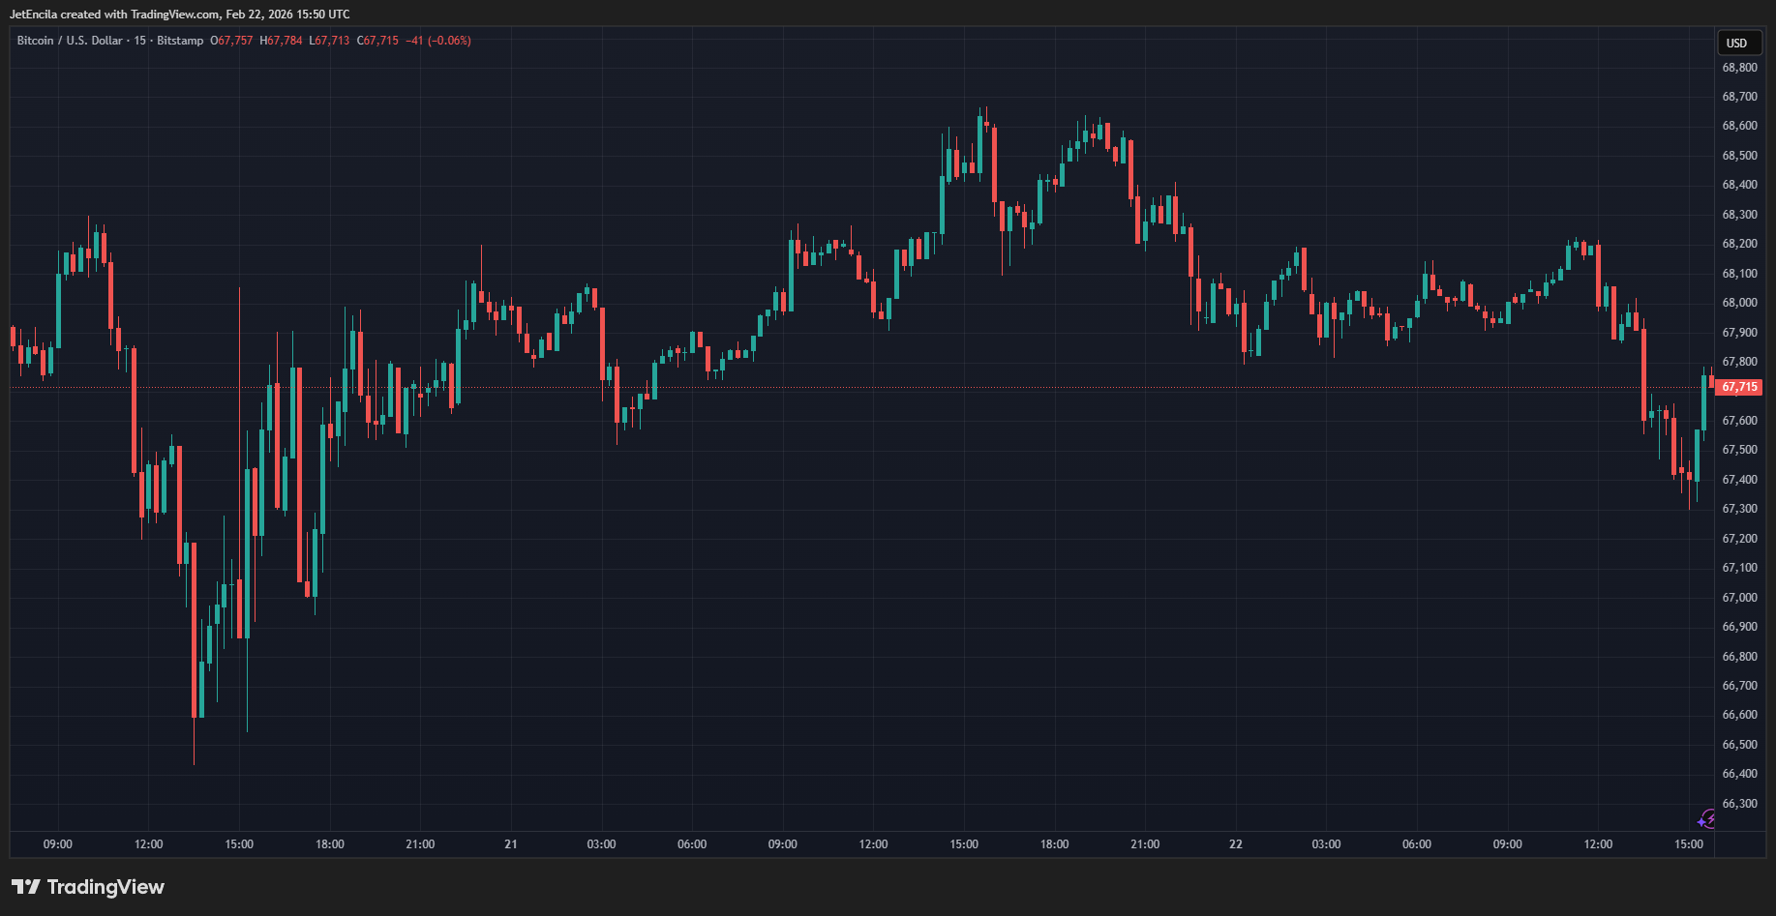Click the H67,784 high value in legend

tap(281, 41)
